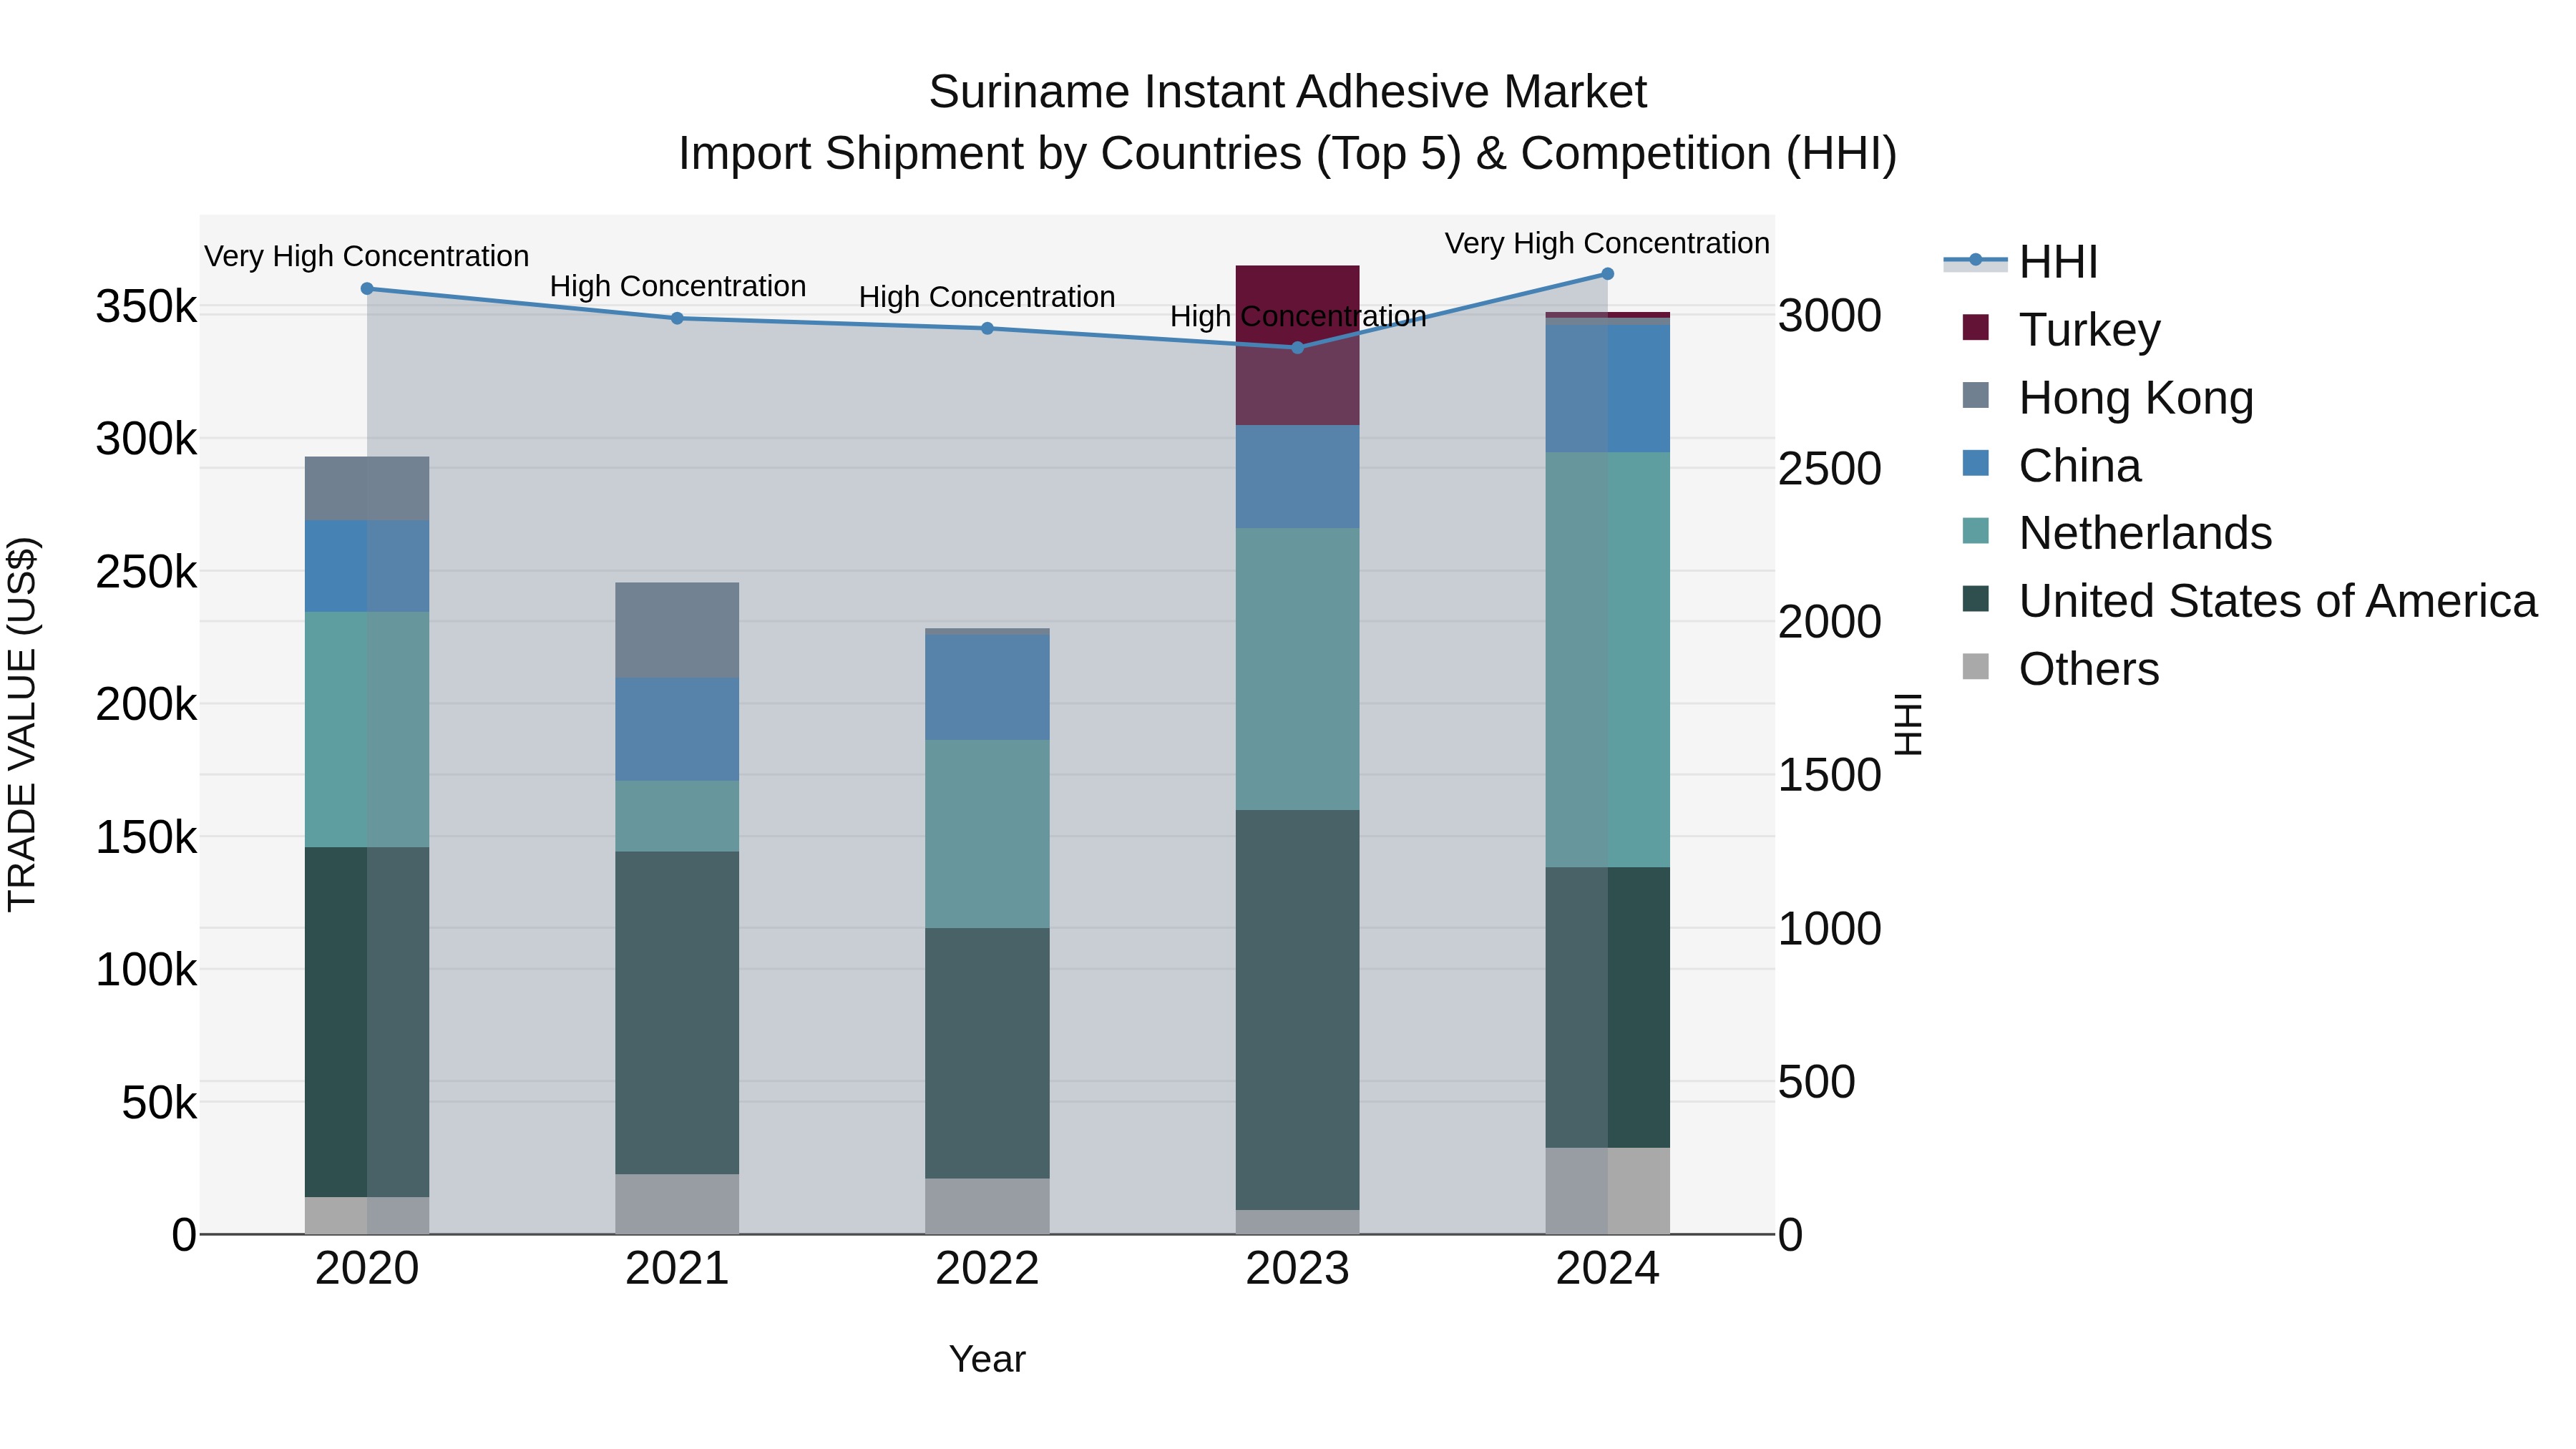Screen dimensions: 2576x1449
Task: Click the 350k y-axis tick label
Action: tap(147, 307)
